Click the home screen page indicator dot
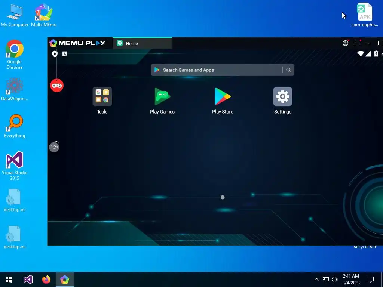 223,197
